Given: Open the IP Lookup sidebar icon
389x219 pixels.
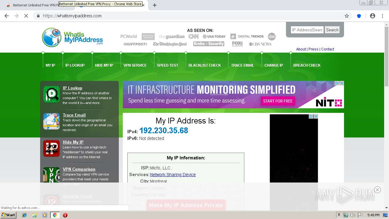Looking at the screenshot, I should click(x=51, y=94).
